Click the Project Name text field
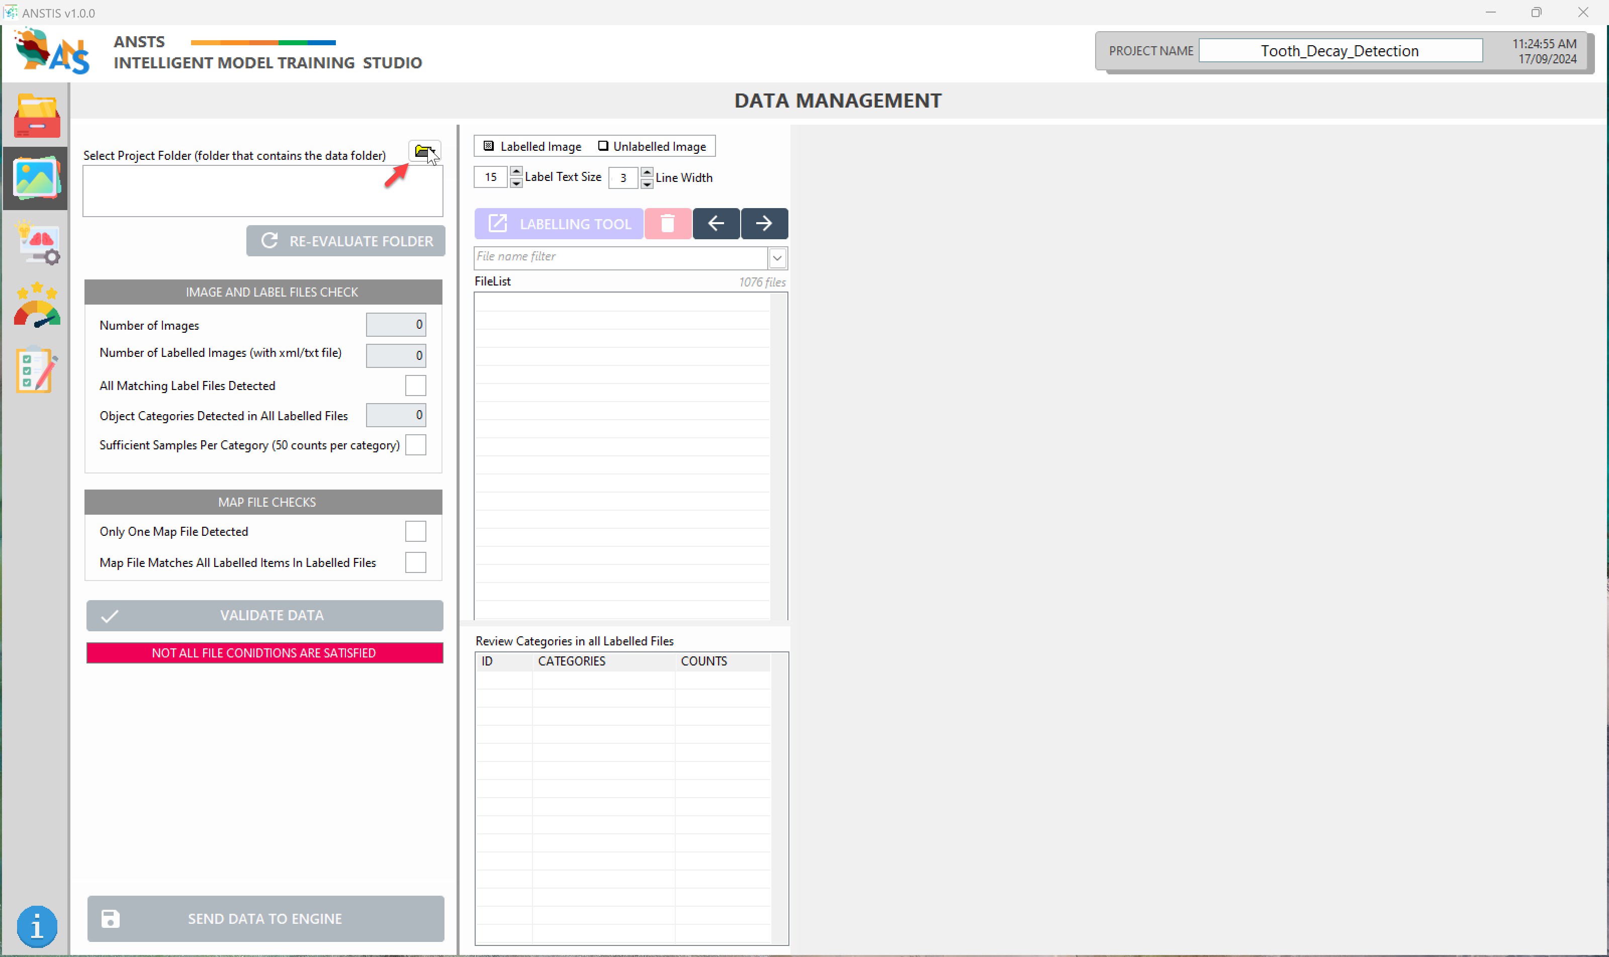The image size is (1609, 957). (x=1339, y=51)
